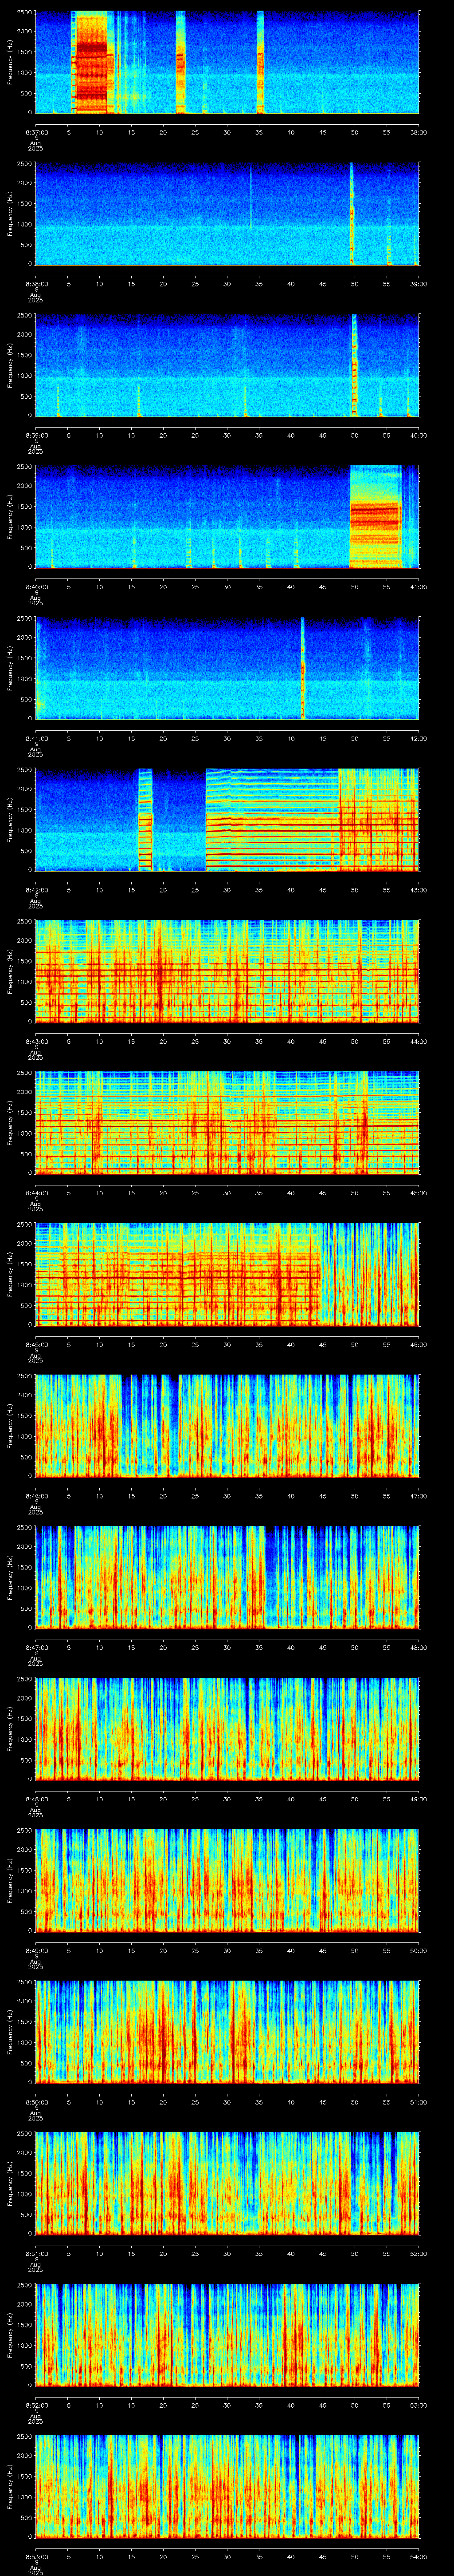
Task: Click the 41:00 end label on the time axis
Action: 419,587
